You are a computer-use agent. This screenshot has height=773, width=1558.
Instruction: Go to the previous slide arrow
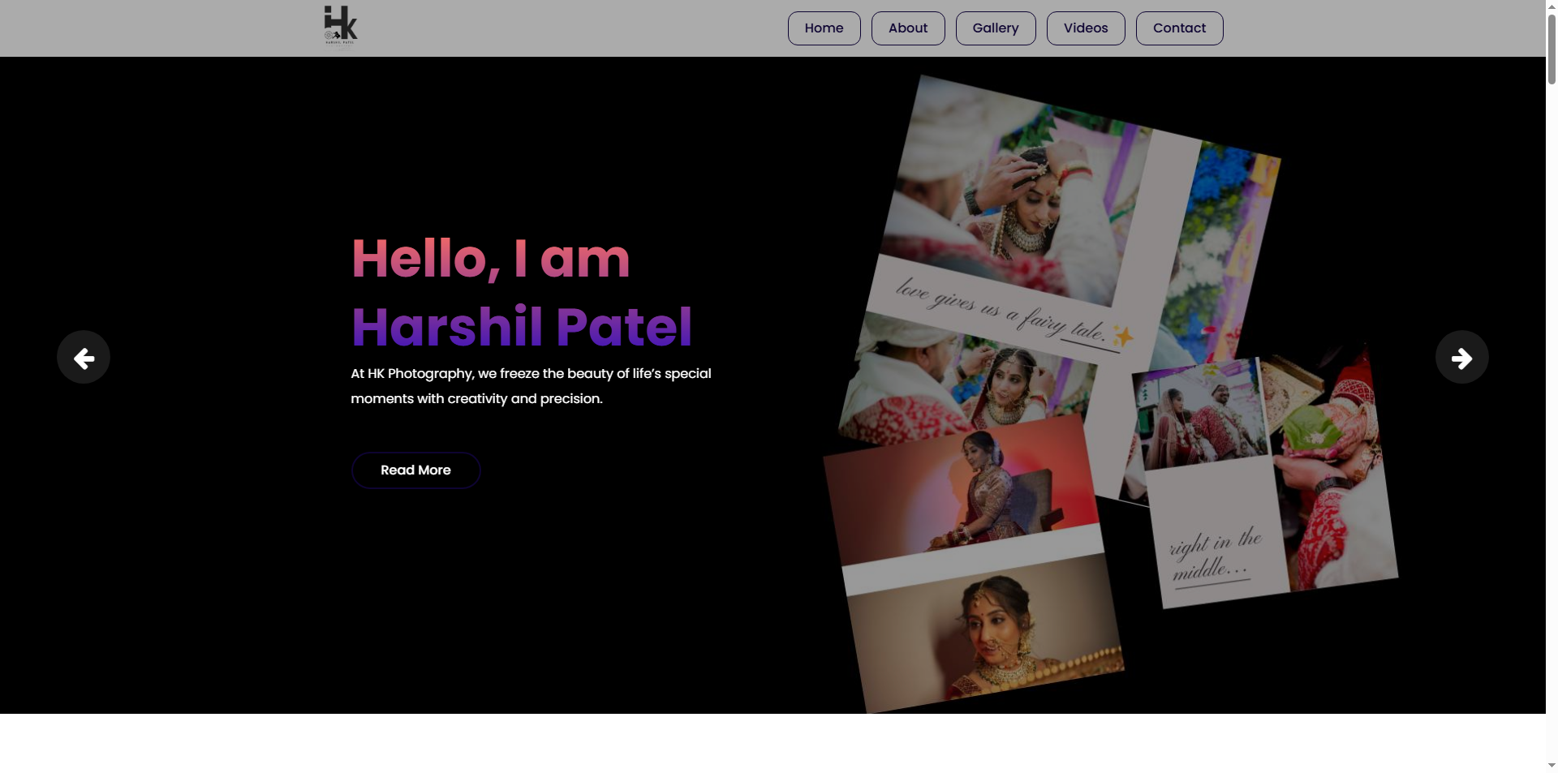pos(84,357)
